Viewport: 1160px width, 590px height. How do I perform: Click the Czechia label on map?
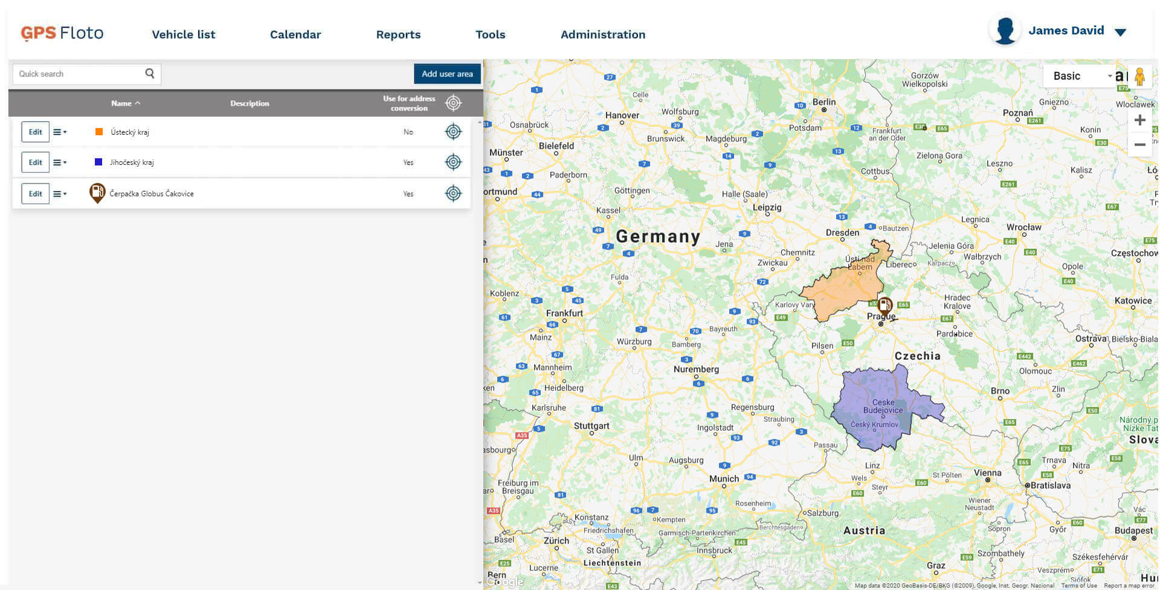[917, 356]
